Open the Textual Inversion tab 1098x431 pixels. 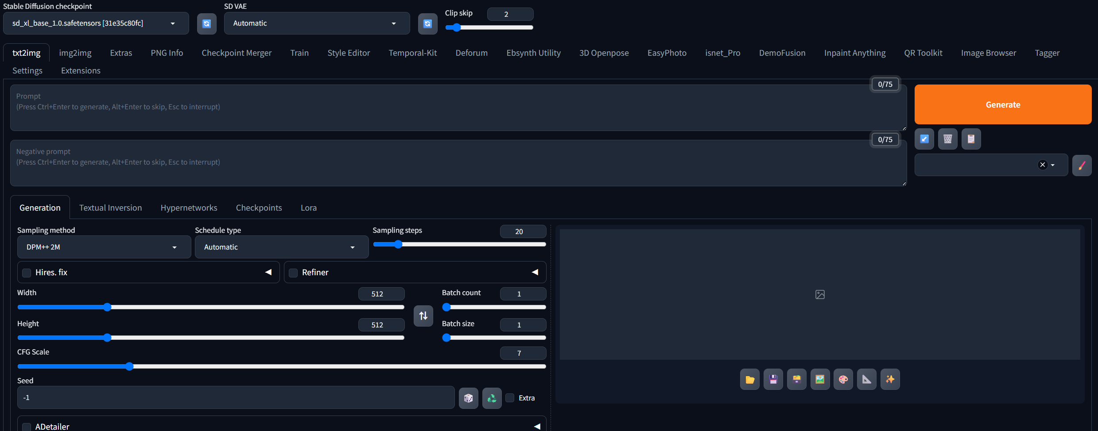[111, 208]
